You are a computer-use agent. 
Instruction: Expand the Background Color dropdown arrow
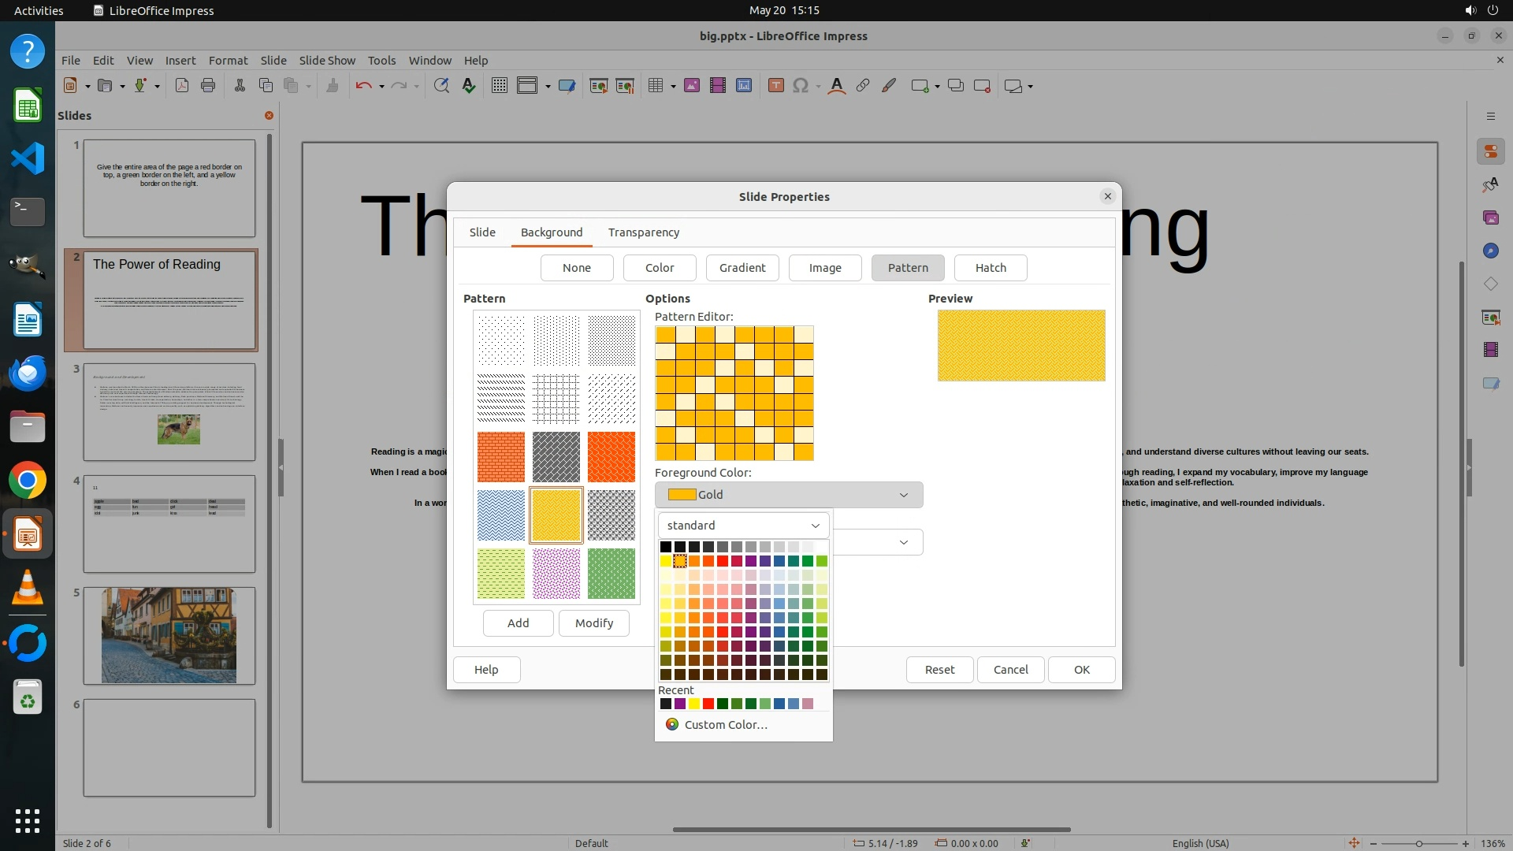click(x=903, y=542)
